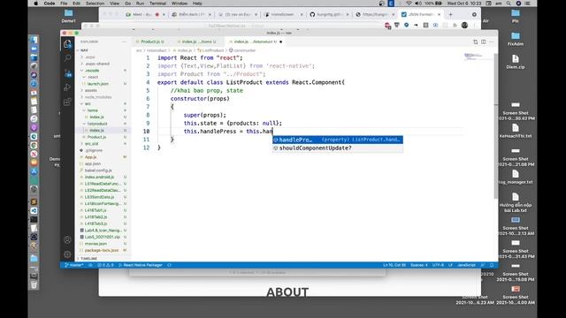
Task: Click the browser profile avatar icon
Action: (x=464, y=26)
